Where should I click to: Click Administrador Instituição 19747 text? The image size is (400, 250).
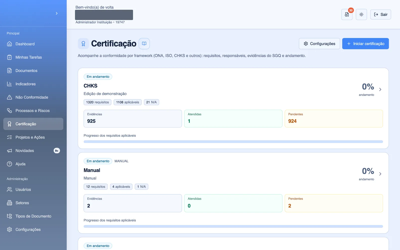(x=100, y=22)
